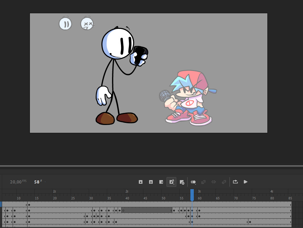The width and height of the screenshot is (303, 228).
Task: Click the Remove Frame icon
Action: tap(182, 182)
